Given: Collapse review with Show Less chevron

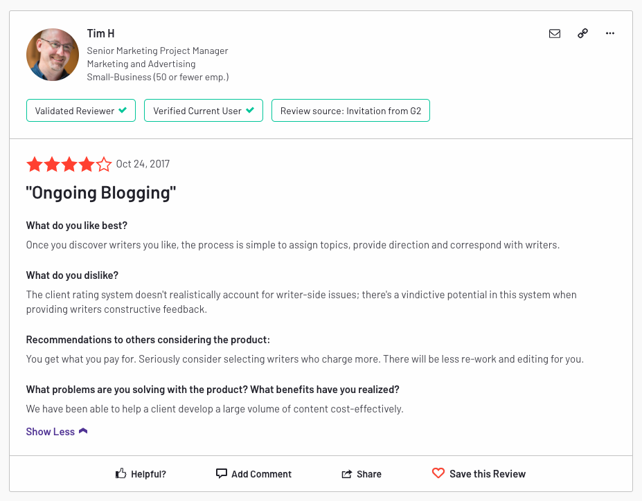Looking at the screenshot, I should (x=83, y=431).
